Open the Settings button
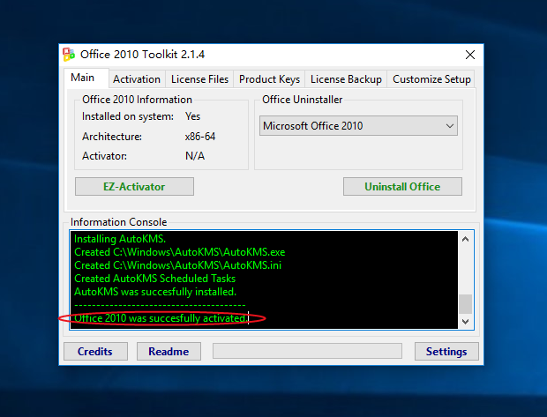Viewport: 547px width, 417px height. [x=446, y=352]
